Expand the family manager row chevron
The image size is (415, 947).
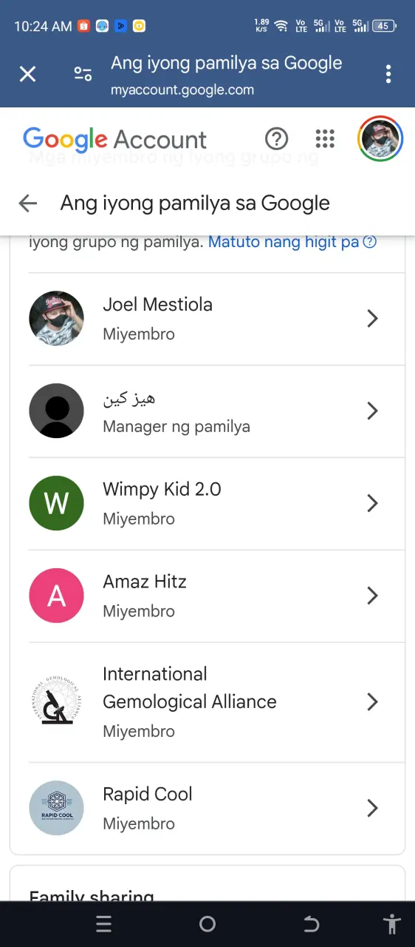coord(372,411)
